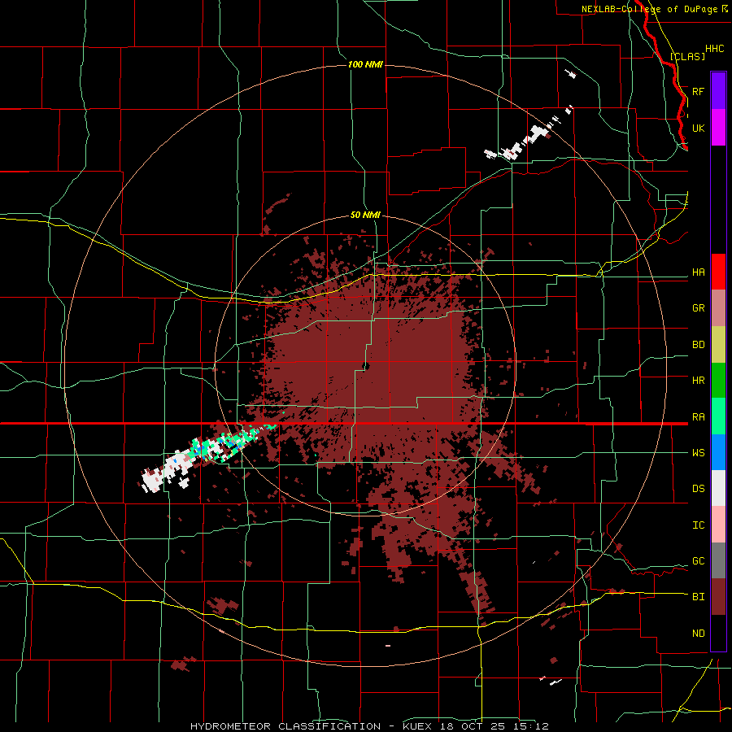Image resolution: width=732 pixels, height=732 pixels.
Task: Click the Hydrometeor Classification KUEX title text
Action: coord(369,726)
